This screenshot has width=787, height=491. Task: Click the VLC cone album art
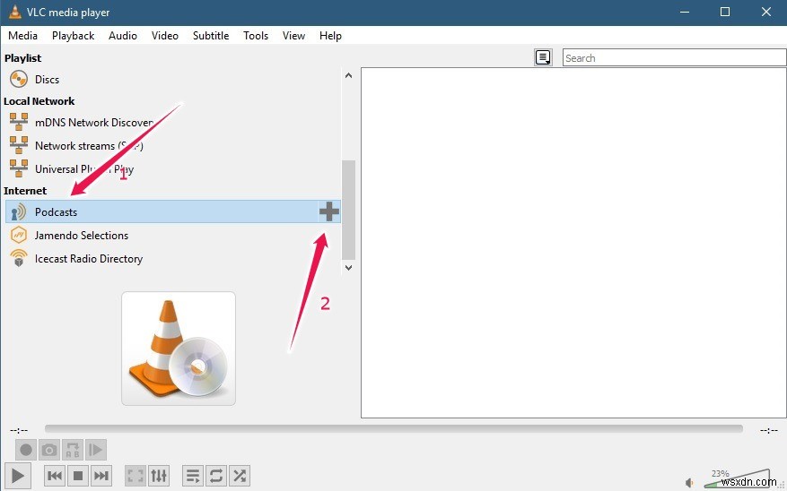coord(179,349)
